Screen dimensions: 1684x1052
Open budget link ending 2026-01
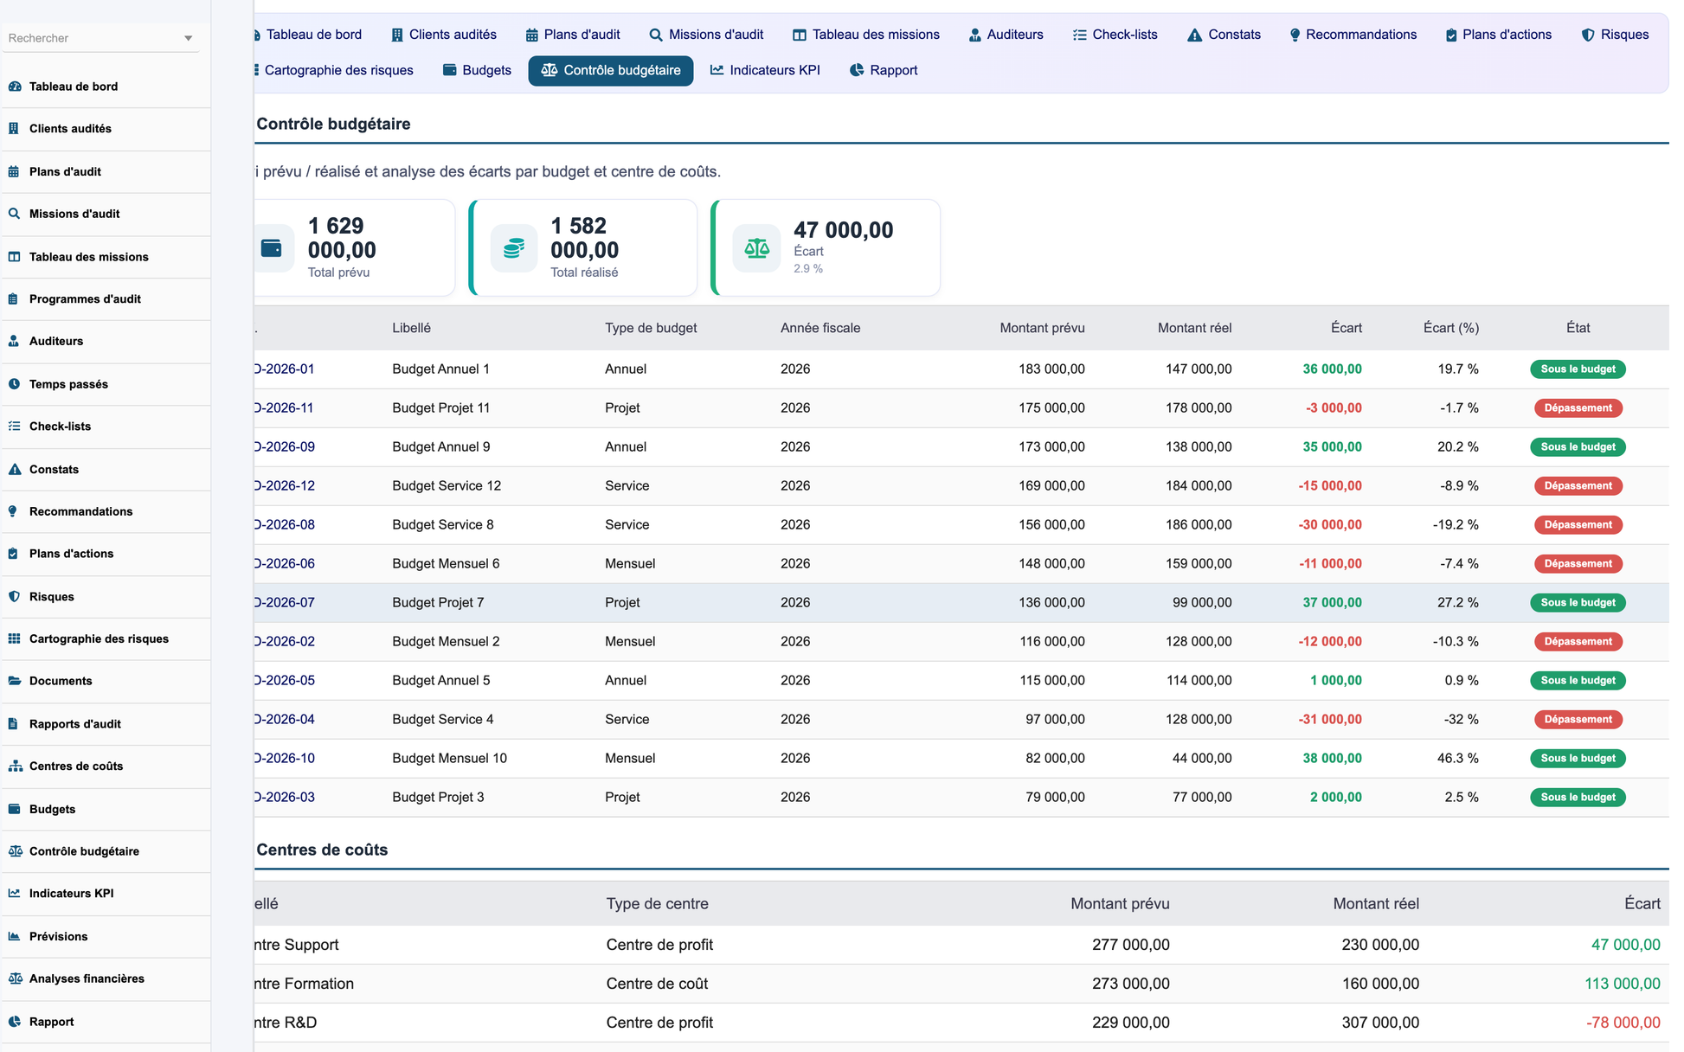click(x=284, y=369)
